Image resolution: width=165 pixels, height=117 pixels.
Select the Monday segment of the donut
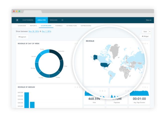point(37,67)
